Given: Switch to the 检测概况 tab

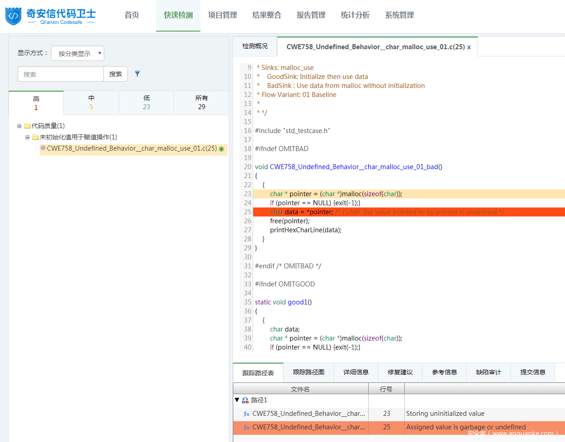Looking at the screenshot, I should [255, 46].
